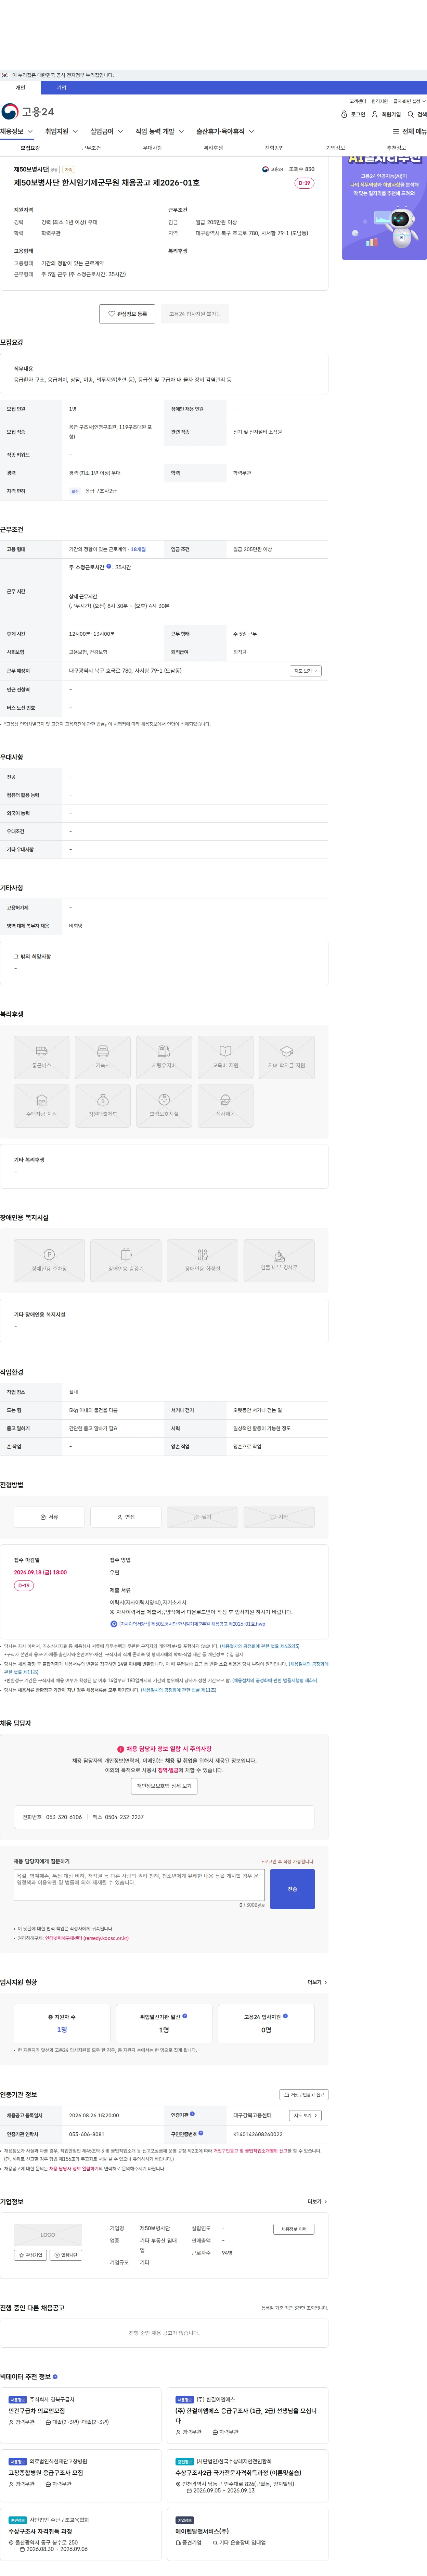
Task: Open 개인정보보호법 상세 보기 button
Action: [x=164, y=1786]
